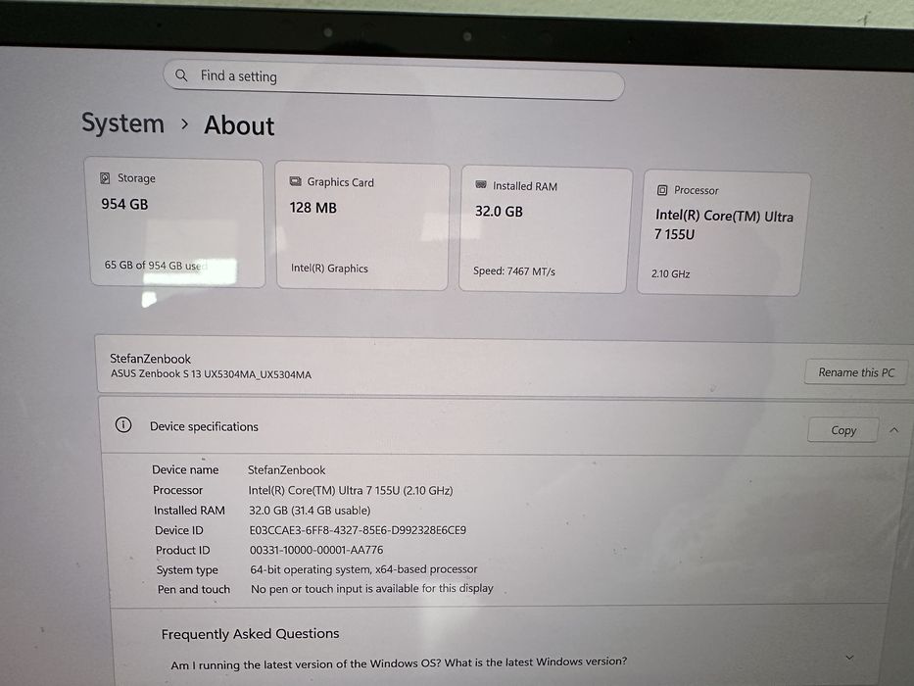Click the 2.10 GHz processor speed text

coord(670,273)
